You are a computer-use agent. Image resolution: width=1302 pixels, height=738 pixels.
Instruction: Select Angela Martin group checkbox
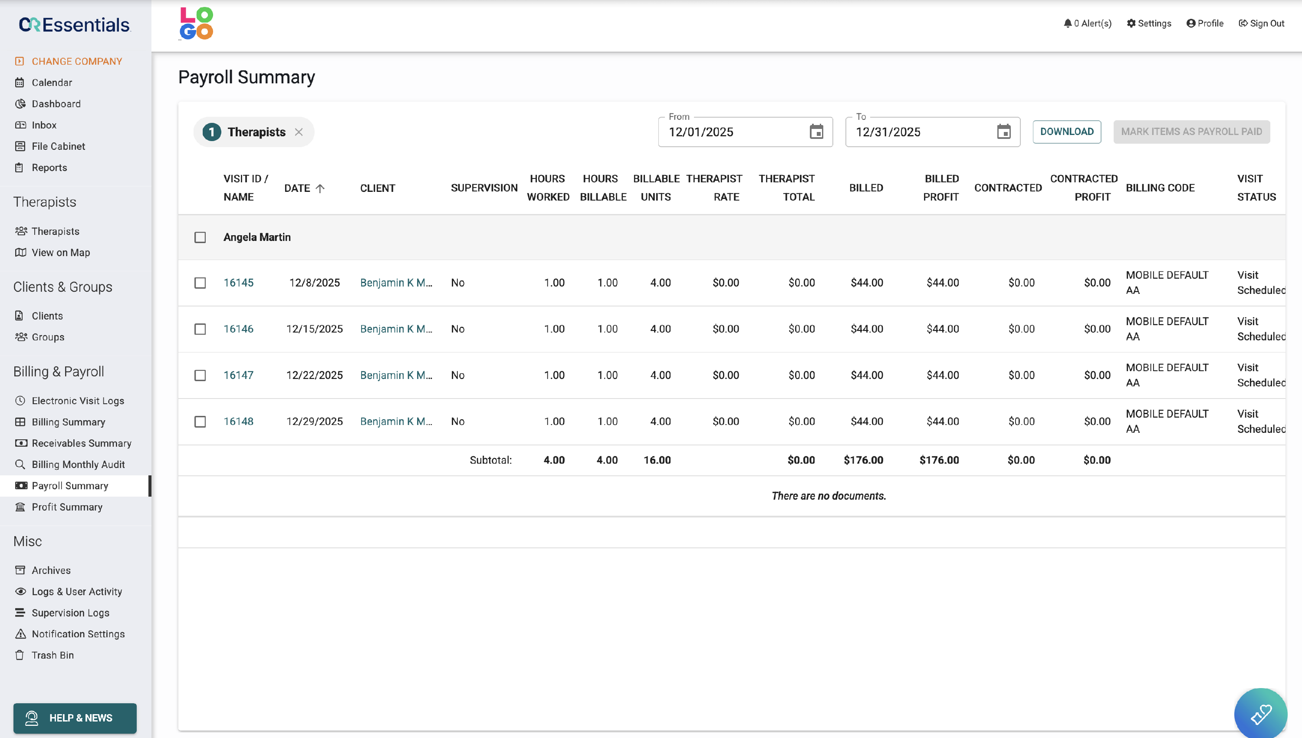click(200, 237)
